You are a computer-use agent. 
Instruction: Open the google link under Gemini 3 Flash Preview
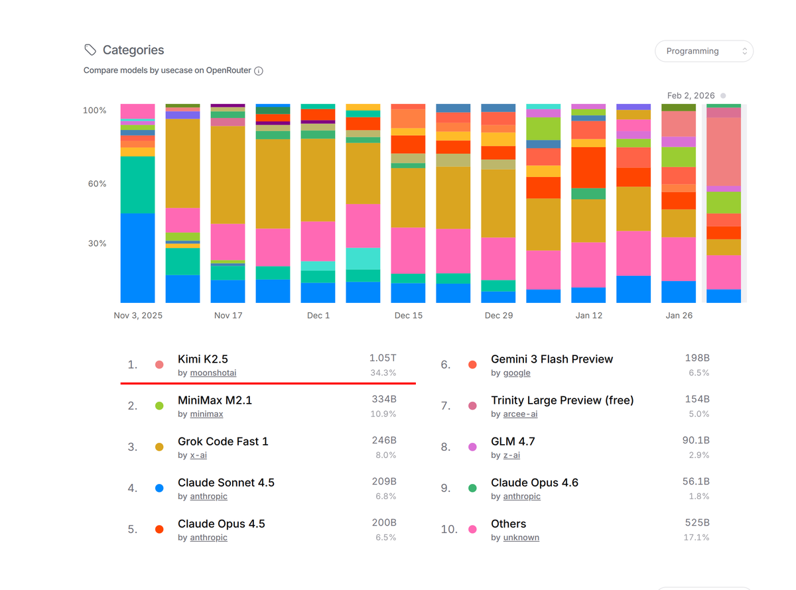pos(517,373)
